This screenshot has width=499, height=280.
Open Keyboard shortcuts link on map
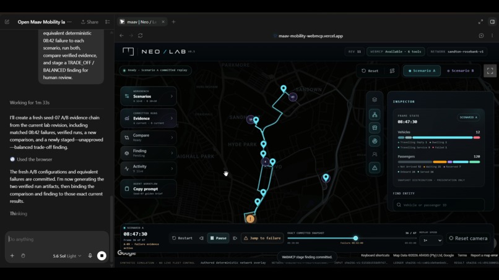[375, 255]
